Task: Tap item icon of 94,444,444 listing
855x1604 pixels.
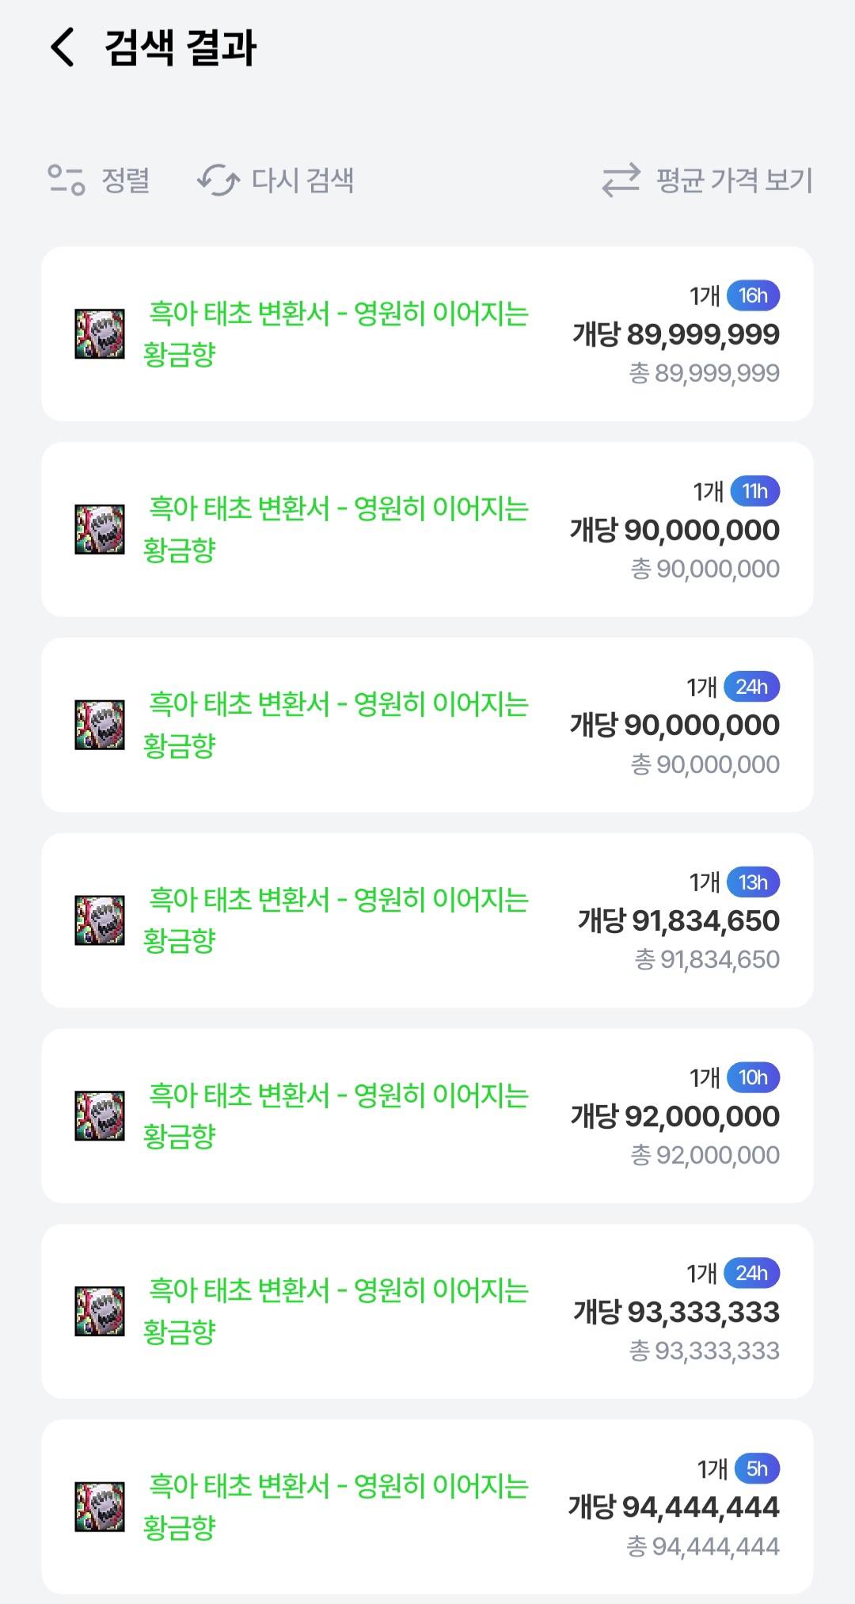Action: coord(100,1507)
